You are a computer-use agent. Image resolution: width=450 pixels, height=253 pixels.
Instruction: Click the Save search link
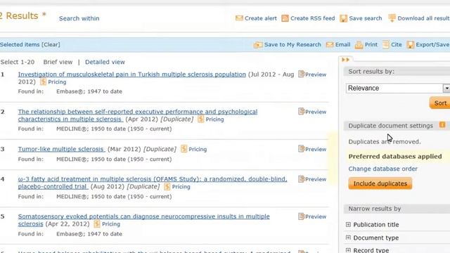click(x=366, y=18)
